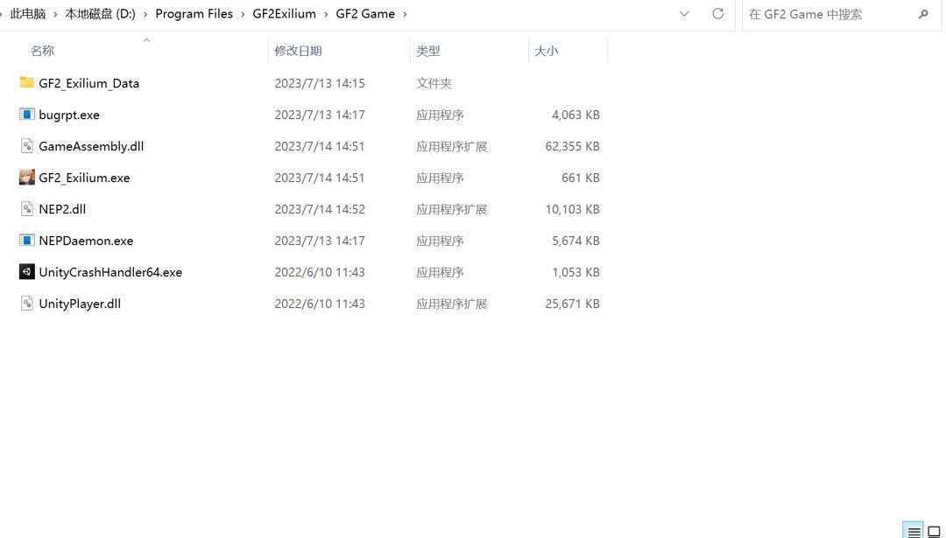Click date cell of UnityPlayer.dll row
This screenshot has width=946, height=538.
pyautogui.click(x=320, y=304)
